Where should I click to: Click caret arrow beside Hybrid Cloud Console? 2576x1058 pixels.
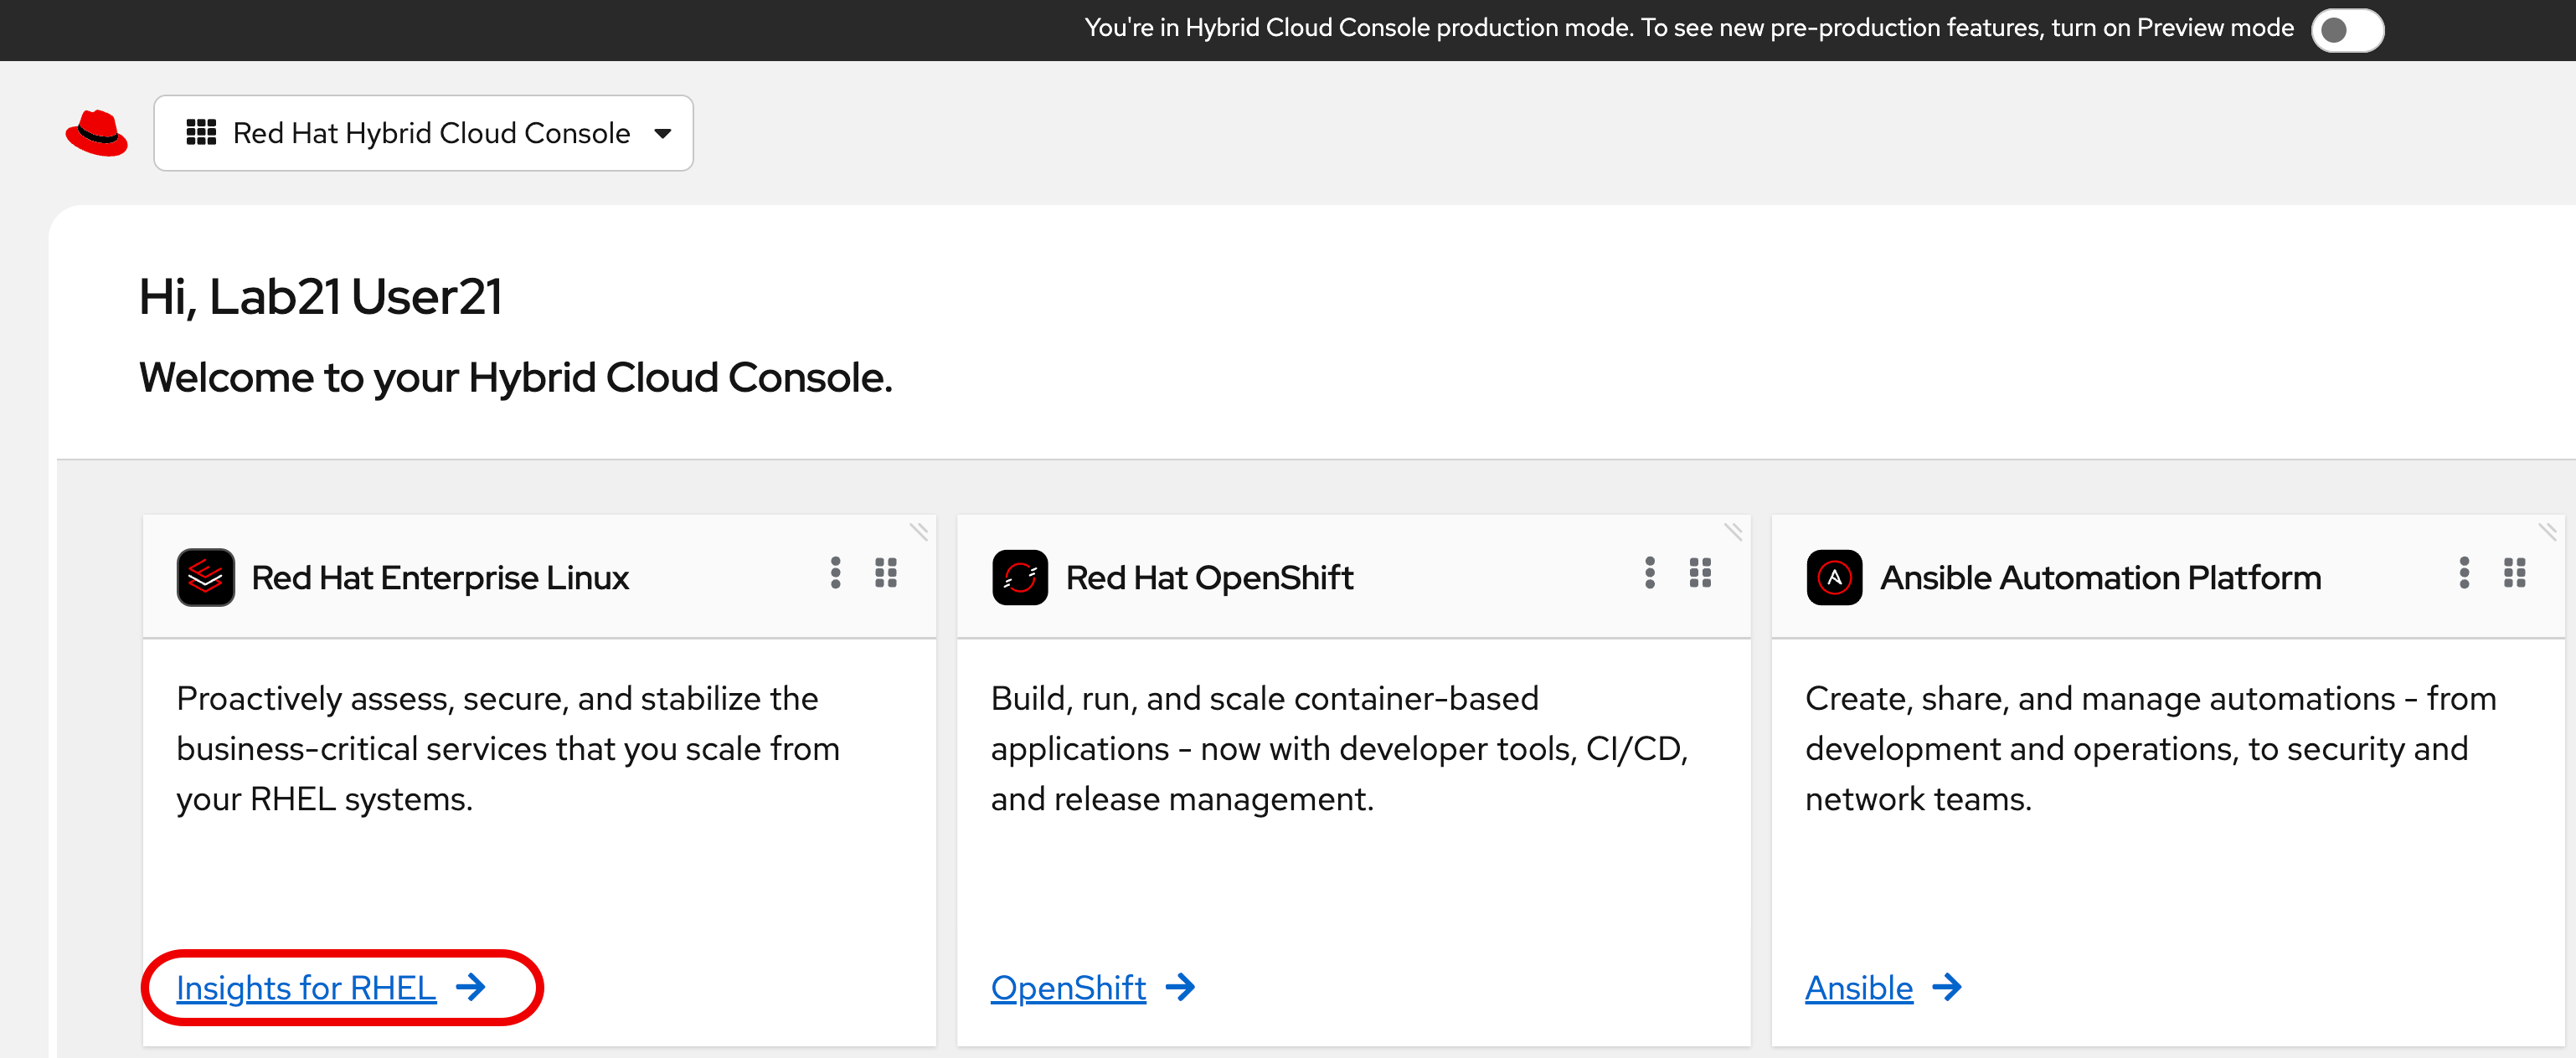pyautogui.click(x=662, y=134)
